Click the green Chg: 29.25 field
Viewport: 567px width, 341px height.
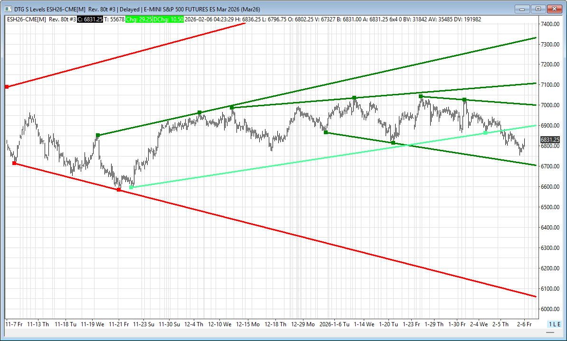point(139,19)
